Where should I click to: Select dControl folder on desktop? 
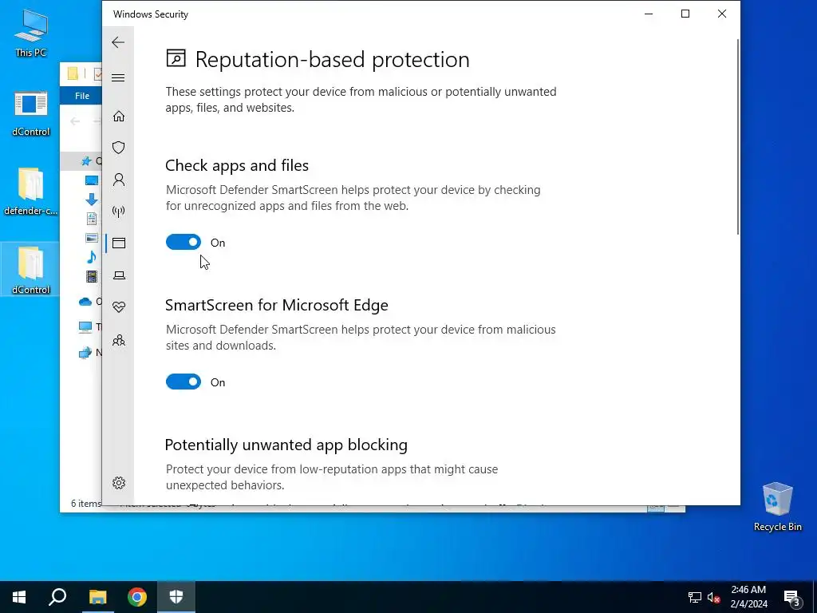click(31, 271)
